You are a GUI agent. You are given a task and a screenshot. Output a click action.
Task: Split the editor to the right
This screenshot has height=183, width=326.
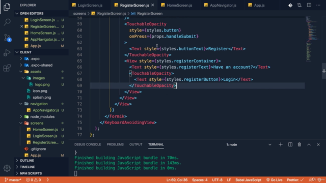pyautogui.click(x=309, y=5)
